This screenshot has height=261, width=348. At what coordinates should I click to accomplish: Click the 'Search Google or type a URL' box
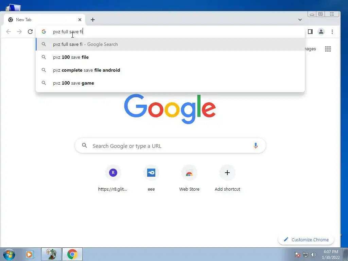[x=170, y=146]
